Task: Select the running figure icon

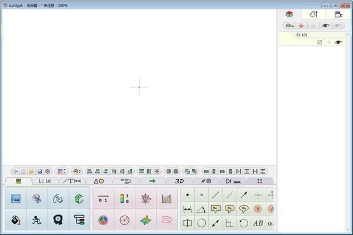Action: click(x=36, y=220)
